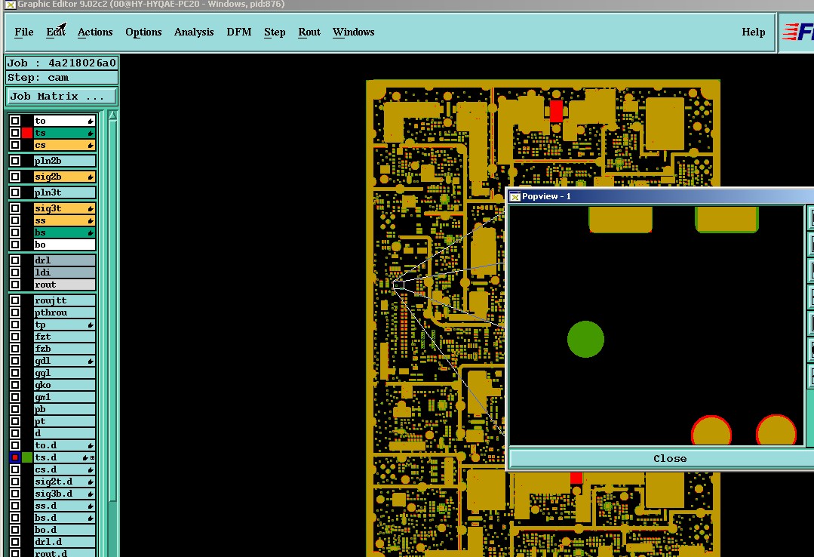Viewport: 814px width, 557px height.
Task: Toggle display checkbox for layer ldi
Action: pos(15,272)
